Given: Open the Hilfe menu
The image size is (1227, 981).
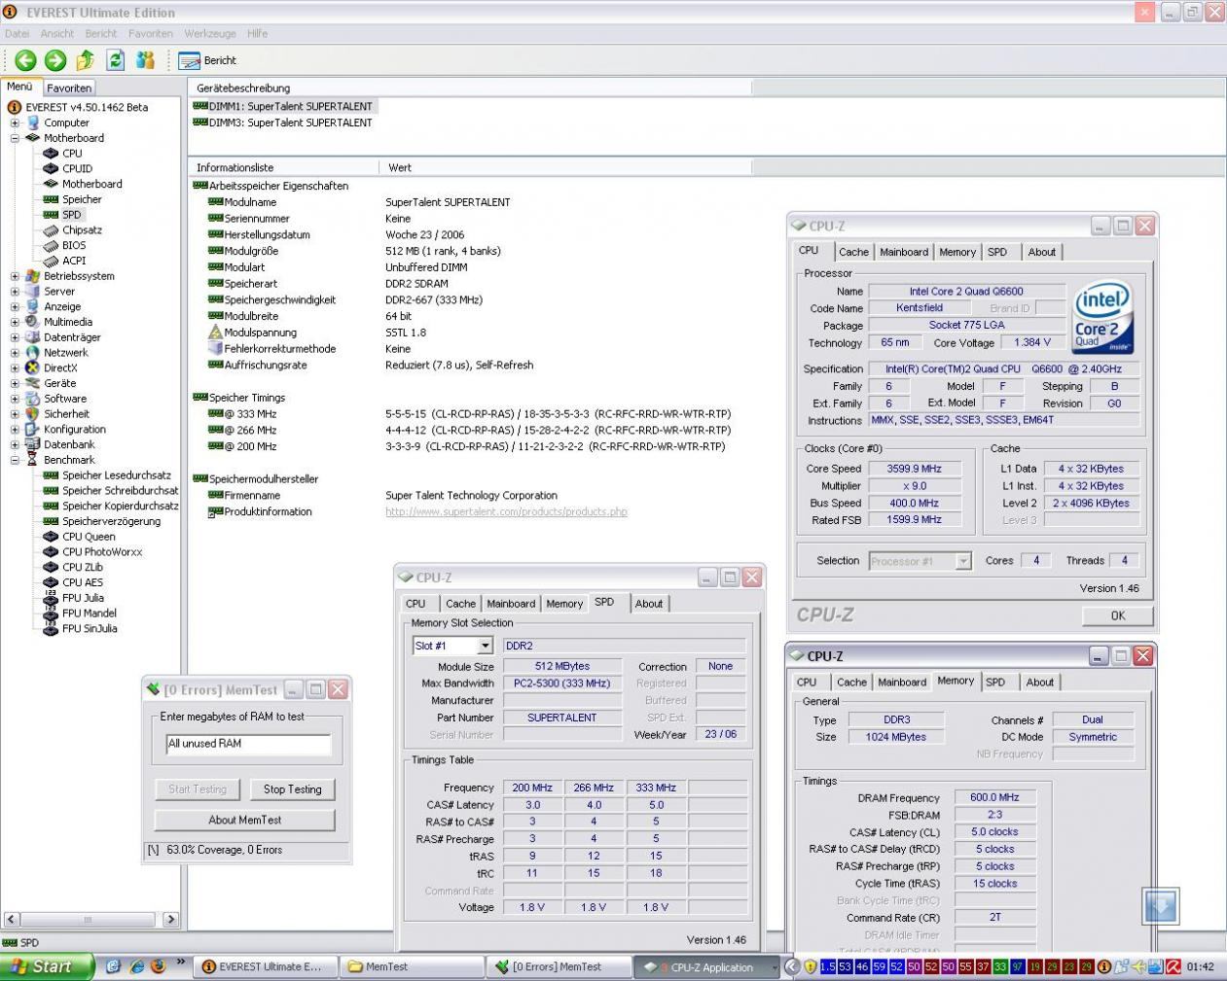Looking at the screenshot, I should tap(258, 33).
